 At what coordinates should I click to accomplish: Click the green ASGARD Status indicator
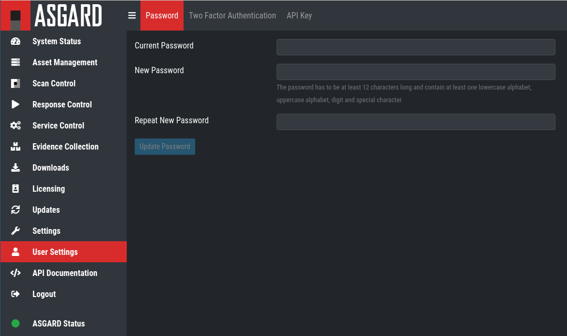tap(16, 323)
